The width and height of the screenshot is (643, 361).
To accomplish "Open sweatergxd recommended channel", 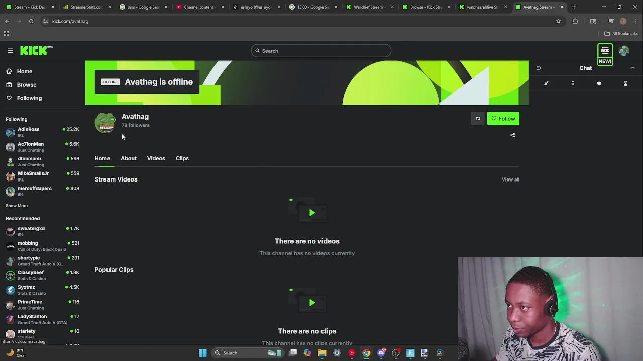I will [x=43, y=231].
